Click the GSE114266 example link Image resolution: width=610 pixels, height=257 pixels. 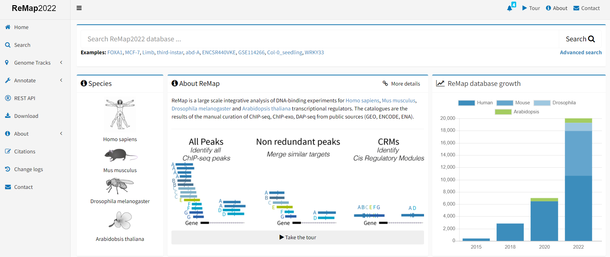pos(251,52)
